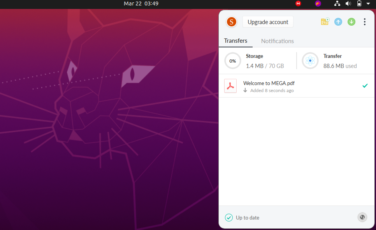Screen dimensions: 376x230
Task: Open the clock showing Mar 22 03:49
Action: pyautogui.click(x=141, y=3)
